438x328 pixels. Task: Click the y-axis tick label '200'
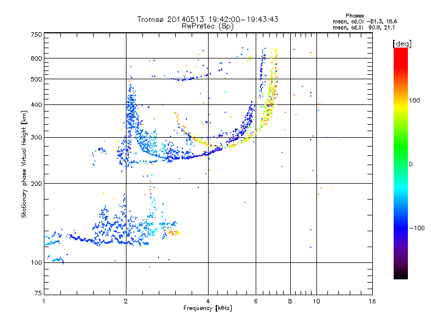37,184
